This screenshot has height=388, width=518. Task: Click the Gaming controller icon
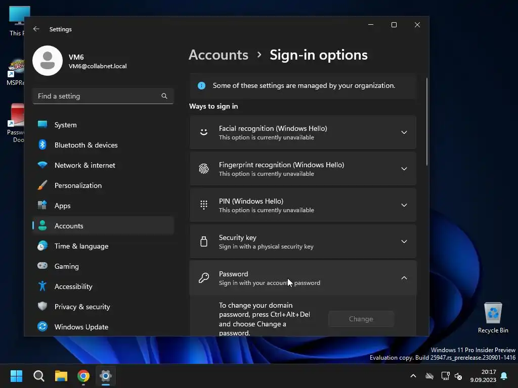coord(42,266)
